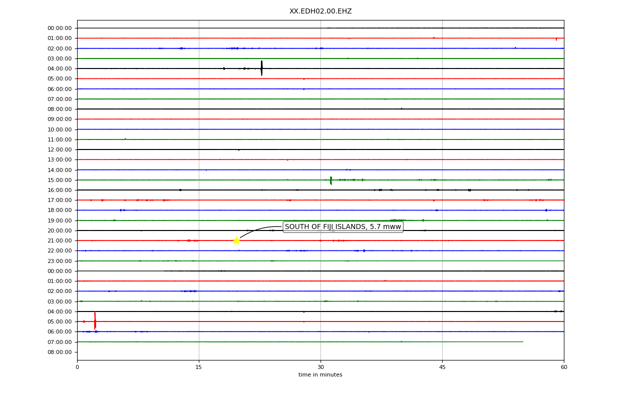
Task: Click the 16:00:00 time label
Action: coord(60,190)
